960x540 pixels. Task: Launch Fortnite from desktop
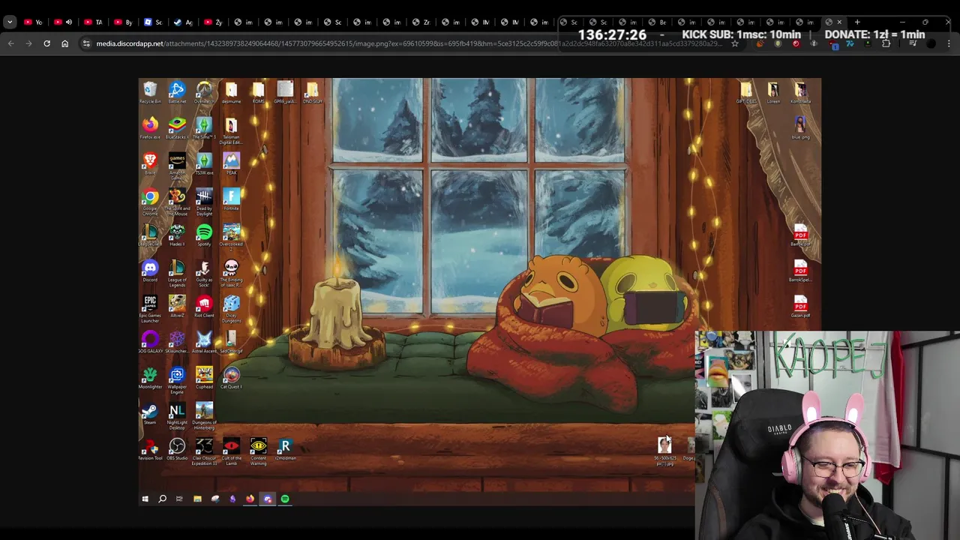pyautogui.click(x=231, y=199)
